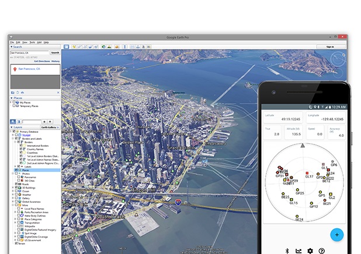Screen dimensions: 361x254
Task: Click the Places panel toggle icon beside magnifier
Action: [19, 122]
